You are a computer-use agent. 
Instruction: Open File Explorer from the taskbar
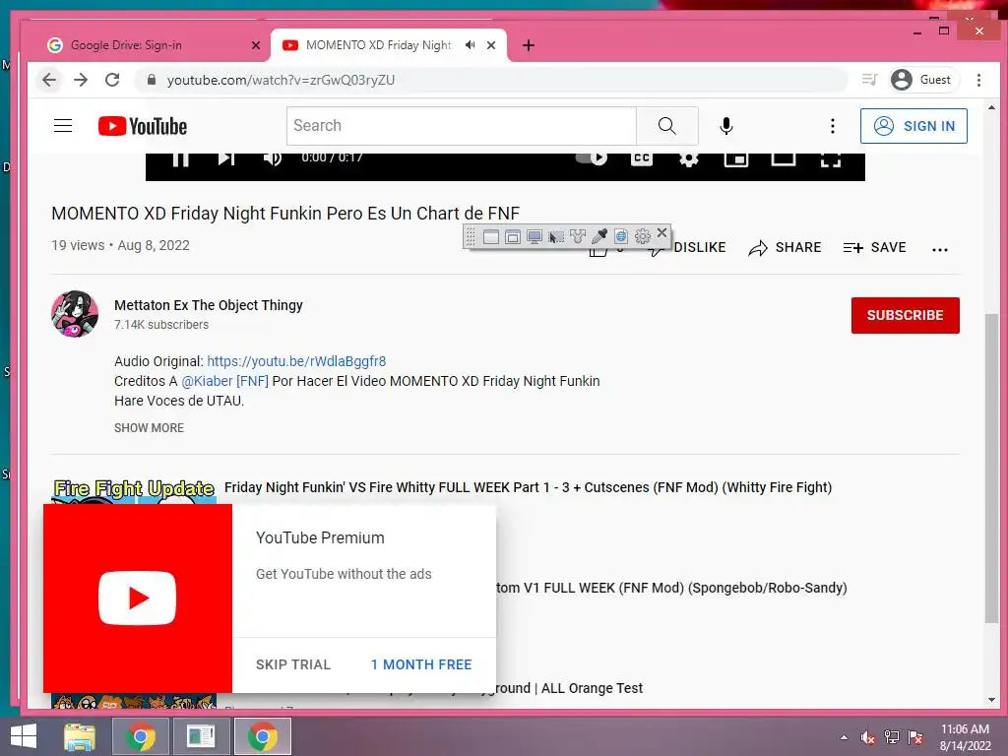80,736
